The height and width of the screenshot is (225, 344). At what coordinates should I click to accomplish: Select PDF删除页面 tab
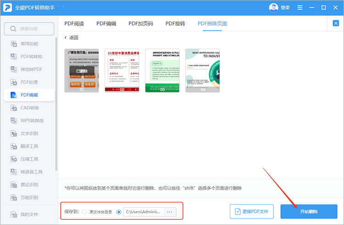coord(212,23)
